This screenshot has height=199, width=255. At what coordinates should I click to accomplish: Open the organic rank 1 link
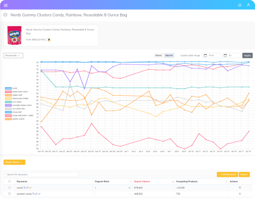(x=95, y=188)
